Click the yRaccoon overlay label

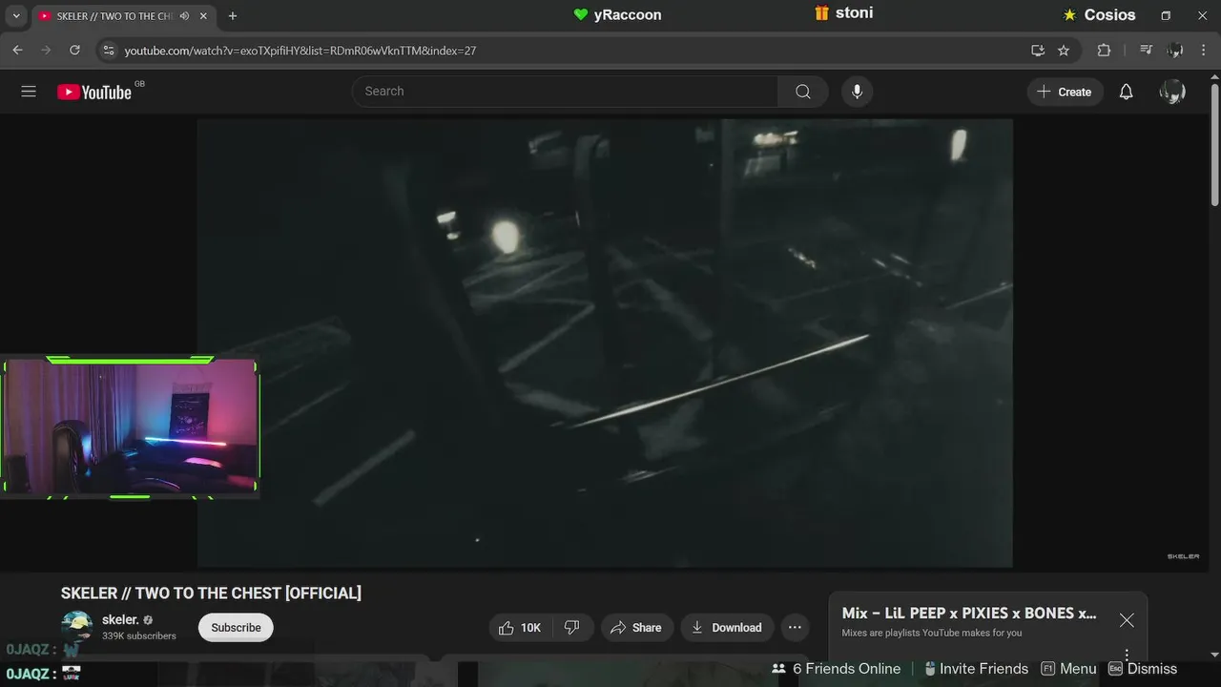point(617,14)
